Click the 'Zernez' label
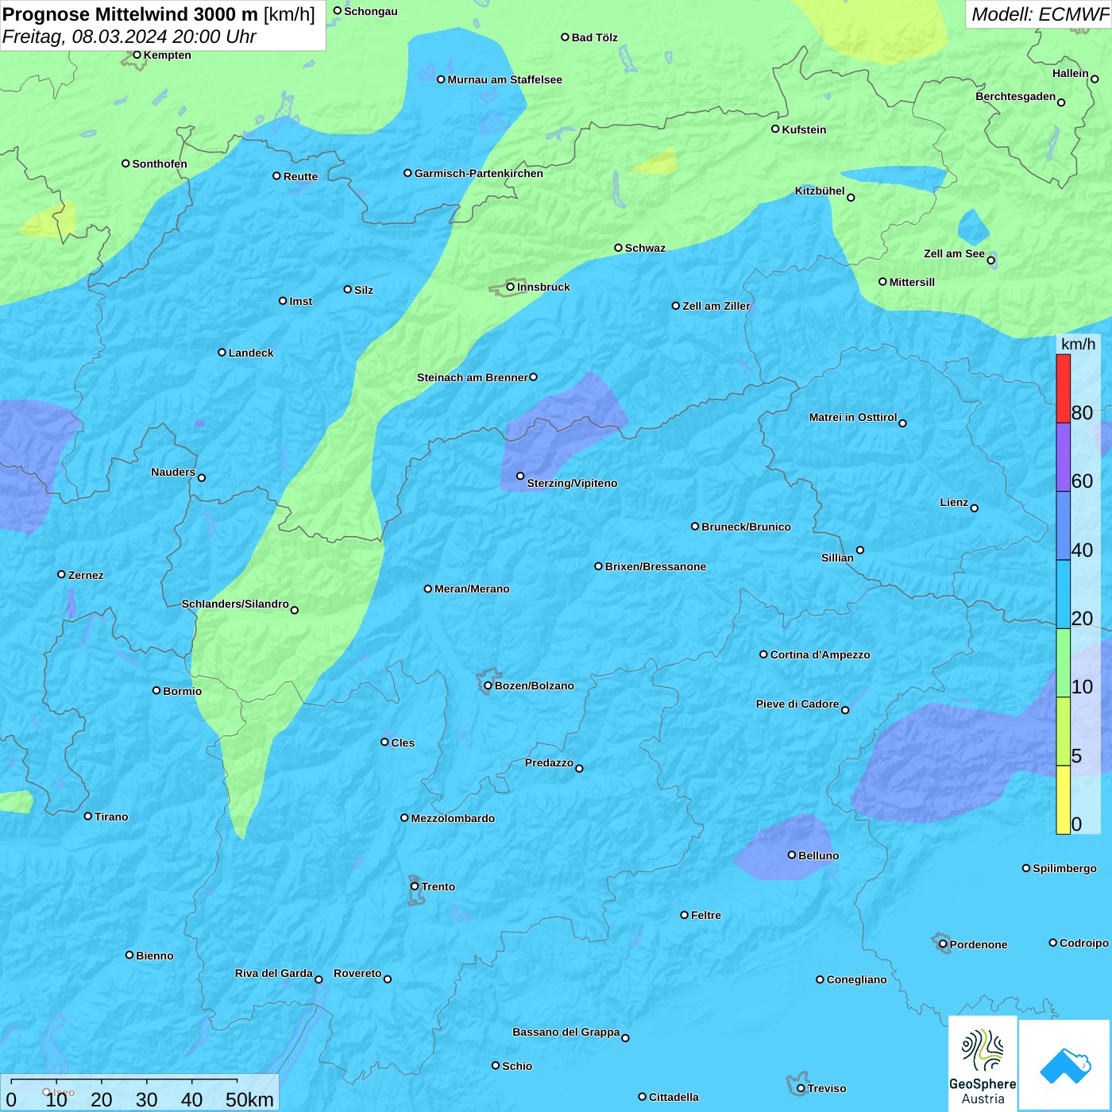This screenshot has height=1112, width=1112. point(86,575)
